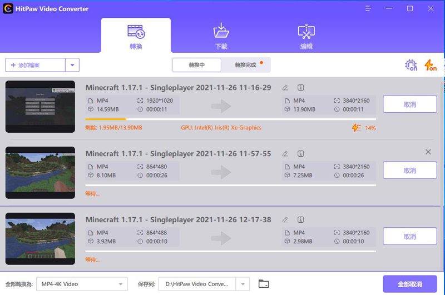445x295 pixels.
Task: Open the Edit (编輯) tab
Action: [306, 37]
